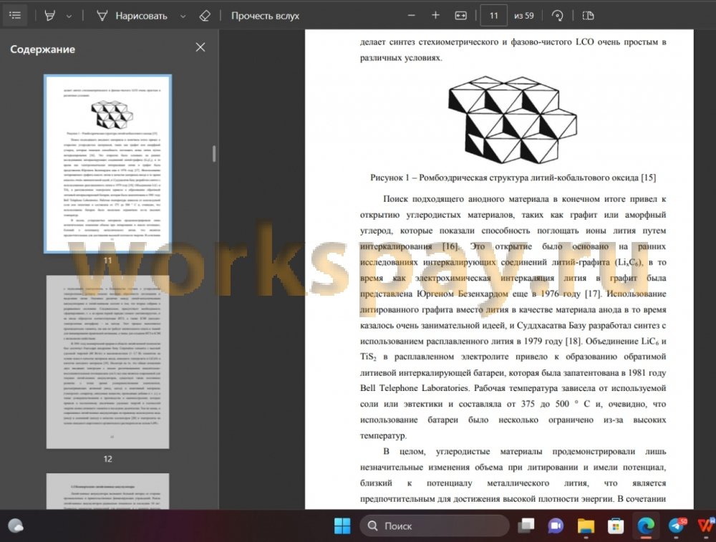This screenshot has width=716, height=542.
Task: Open File Explorer from taskbar
Action: (586, 526)
